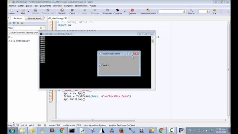Image resolution: width=238 pixels, height=134 pixels.
Task: Click the cmd window scroll-down arrow
Action: [153, 87]
